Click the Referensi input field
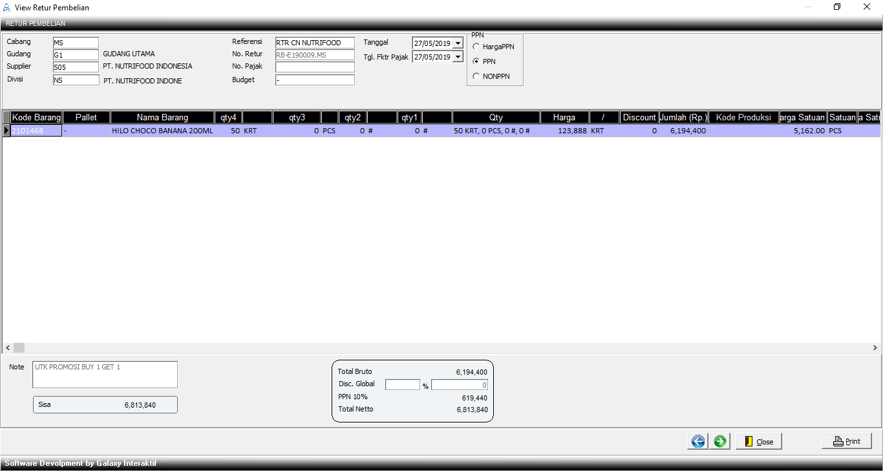This screenshot has width=883, height=471. coord(315,43)
